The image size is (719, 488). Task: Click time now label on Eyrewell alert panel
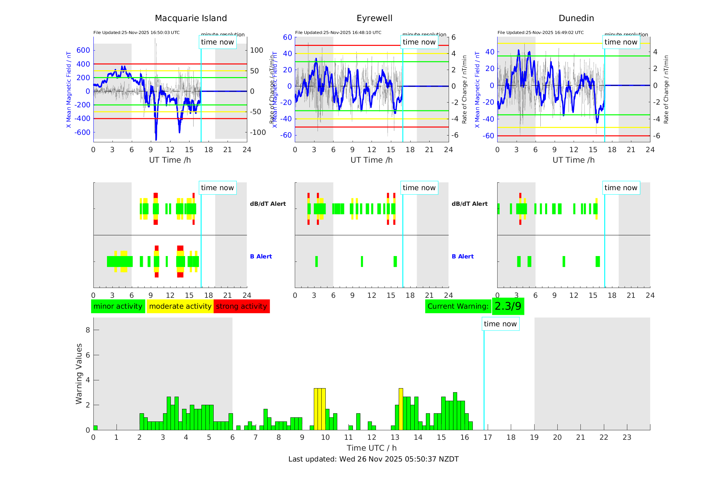419,188
